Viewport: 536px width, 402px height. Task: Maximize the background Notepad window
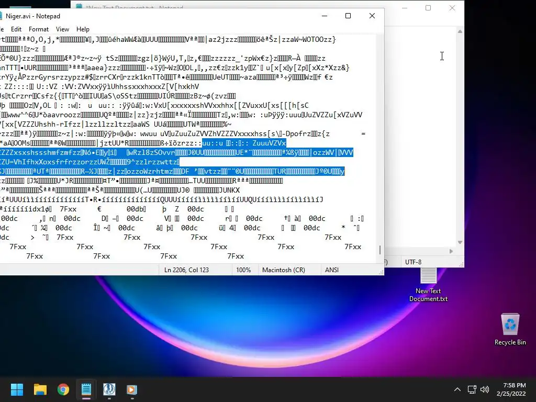click(x=428, y=8)
